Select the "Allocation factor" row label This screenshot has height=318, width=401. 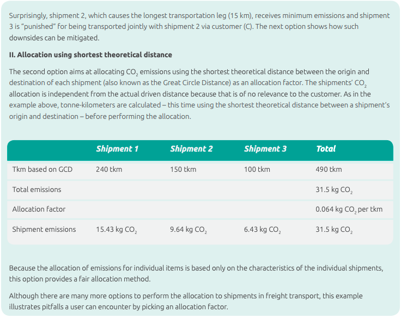39,209
